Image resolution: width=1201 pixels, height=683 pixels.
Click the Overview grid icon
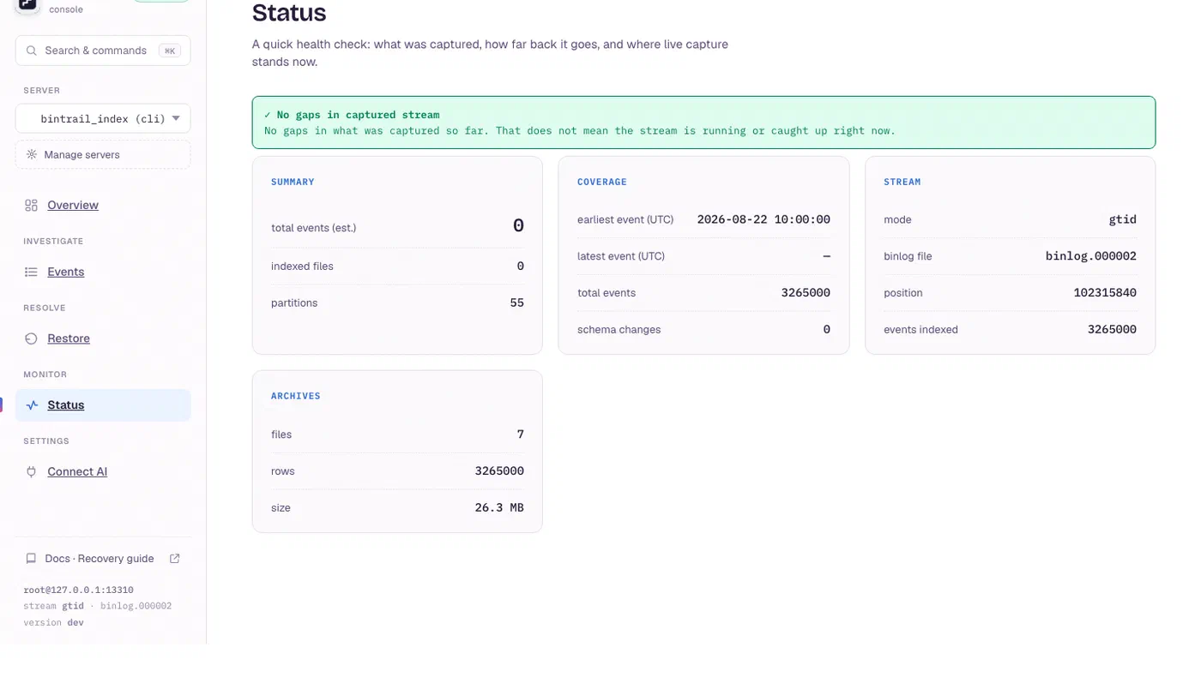click(32, 206)
